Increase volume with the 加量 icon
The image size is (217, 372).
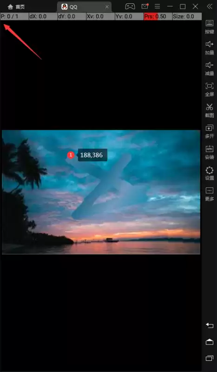[210, 48]
